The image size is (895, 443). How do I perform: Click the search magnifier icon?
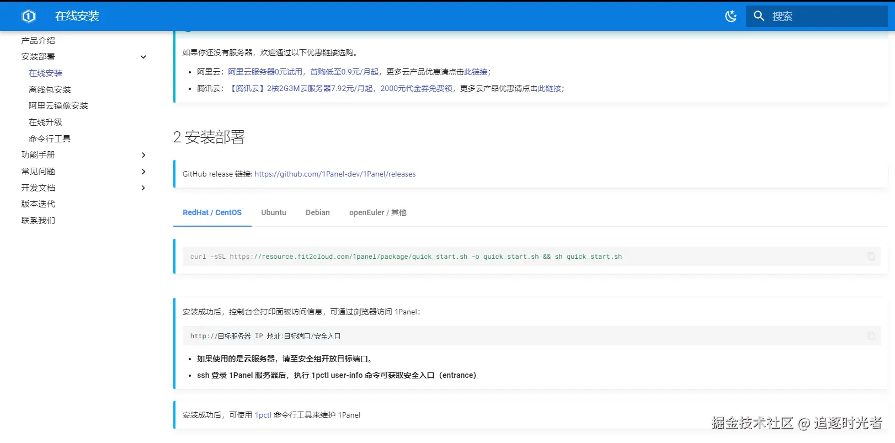[759, 16]
